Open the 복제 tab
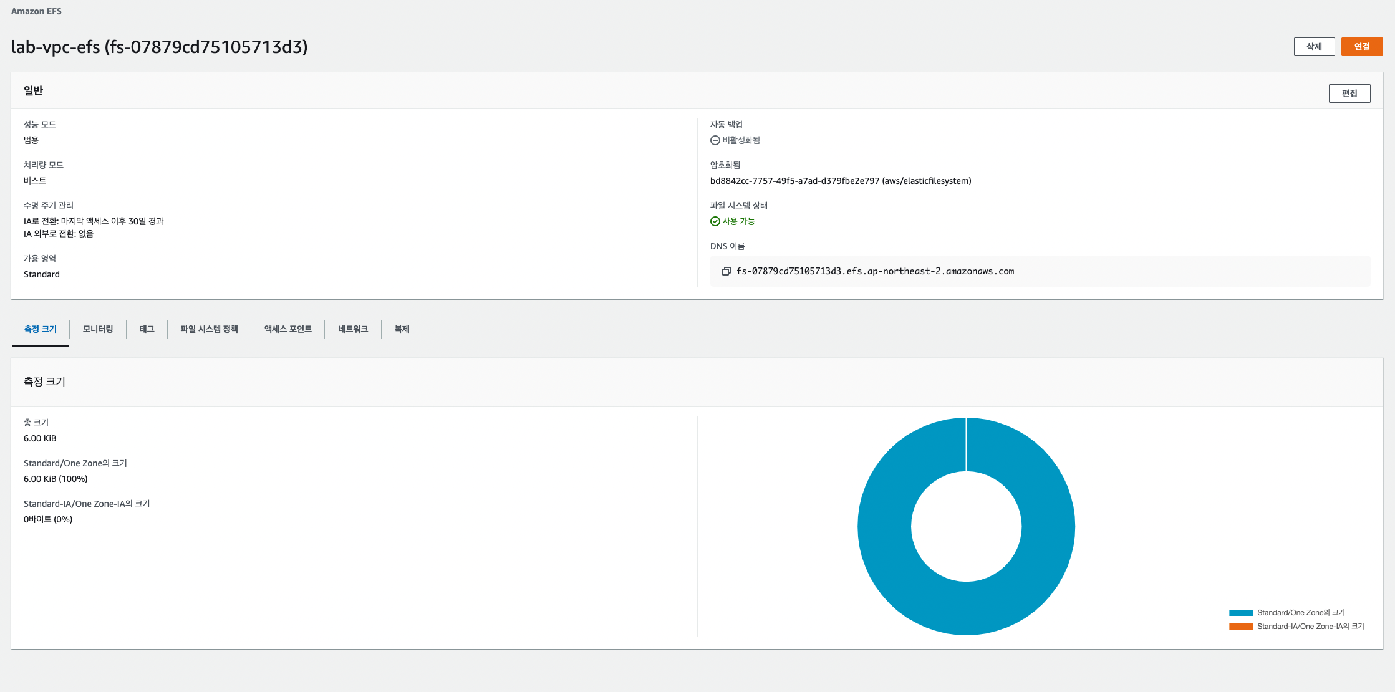 pyautogui.click(x=402, y=329)
